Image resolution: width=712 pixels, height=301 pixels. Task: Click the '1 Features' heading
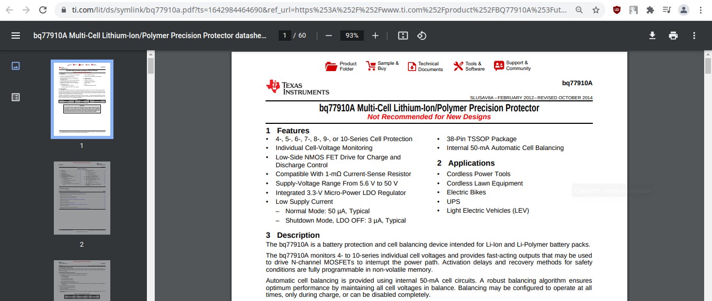tap(288, 131)
